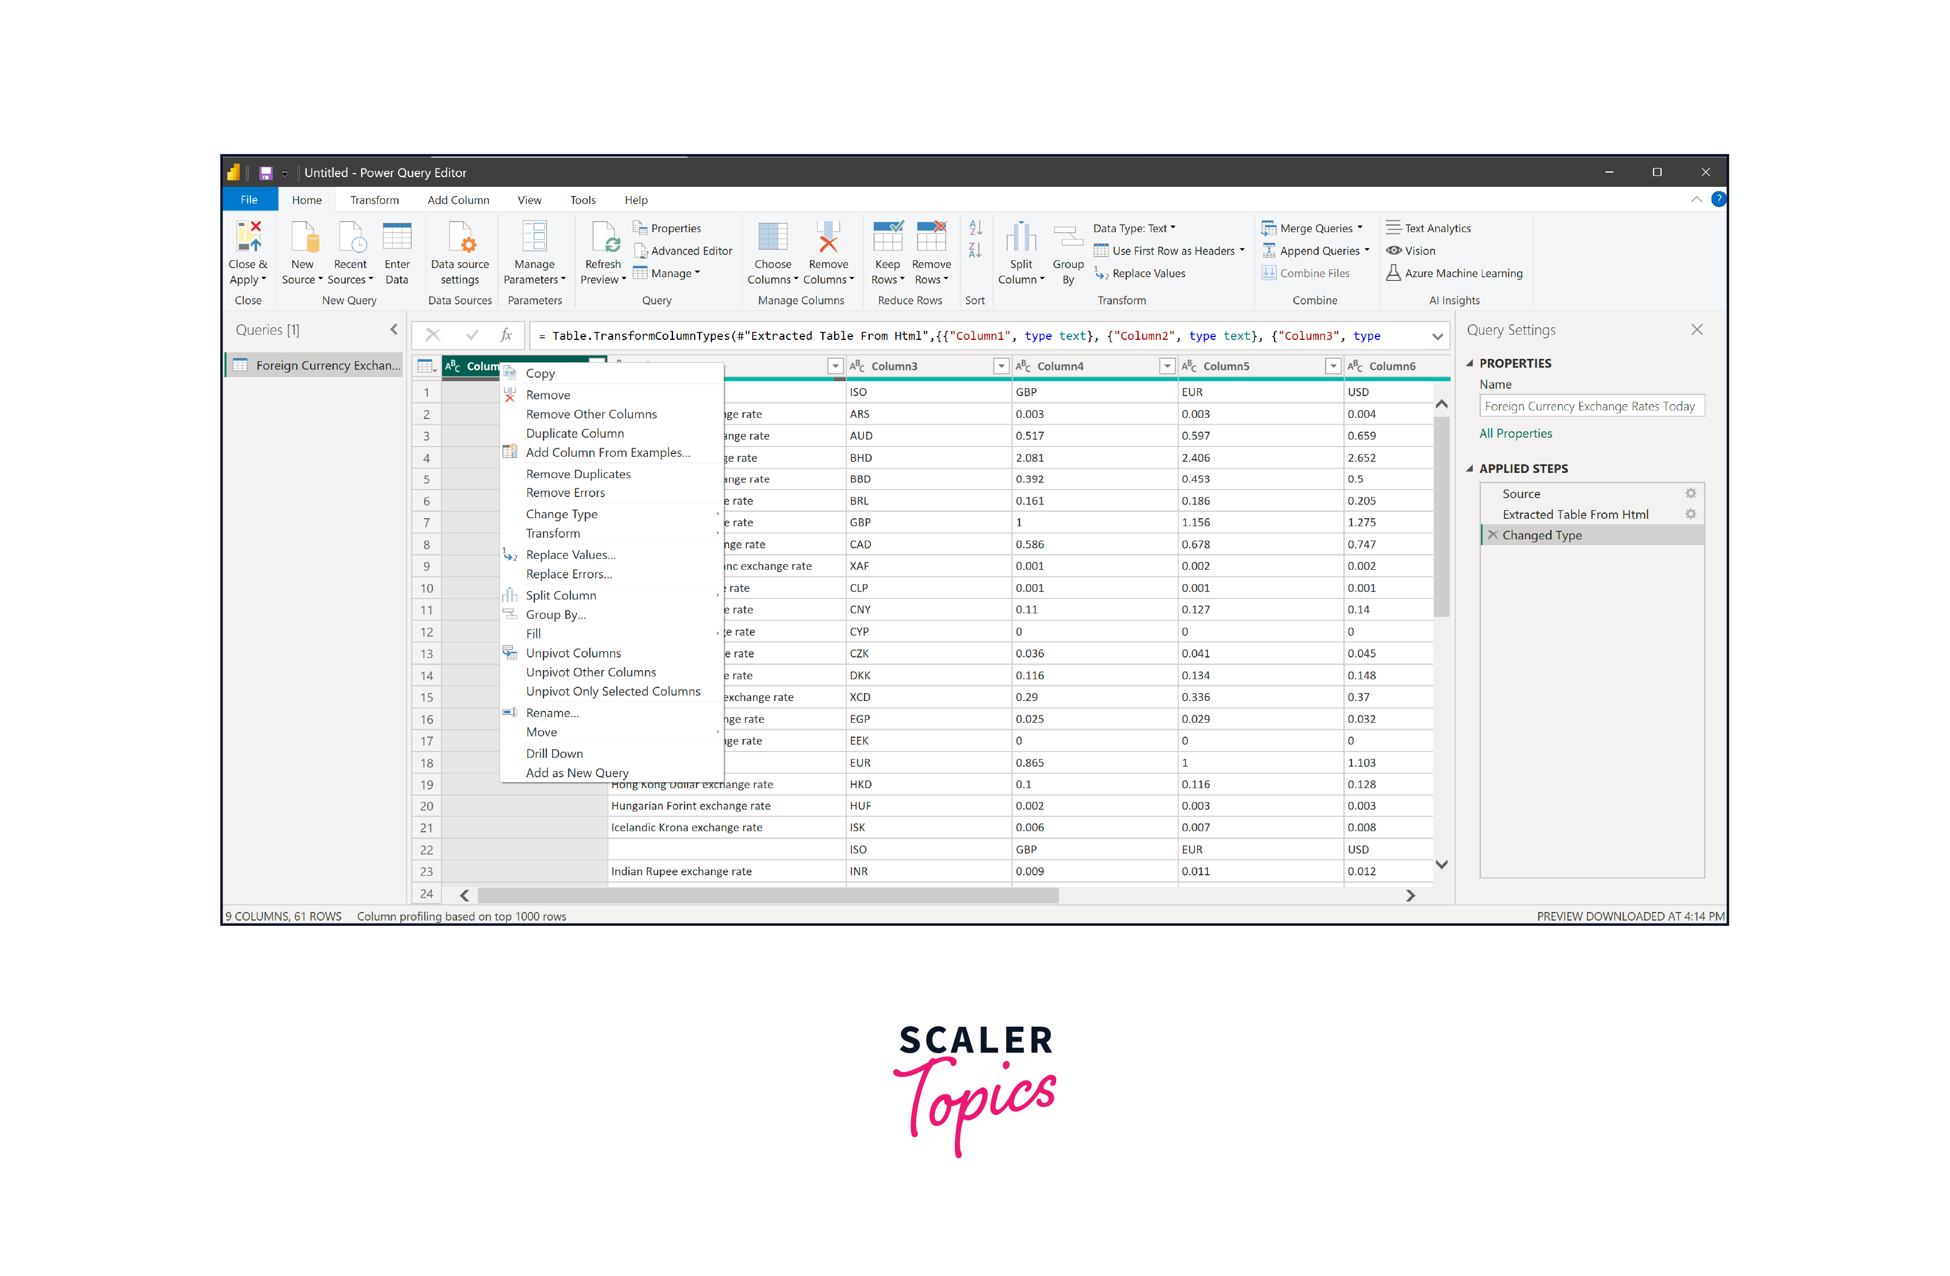1950x1276 pixels.
Task: Delete the Changed Type applied step
Action: [1493, 535]
